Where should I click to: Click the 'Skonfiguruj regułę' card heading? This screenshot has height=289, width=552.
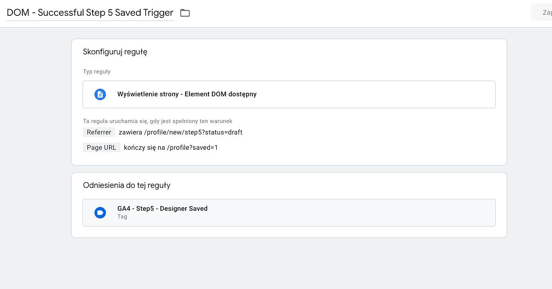[115, 52]
